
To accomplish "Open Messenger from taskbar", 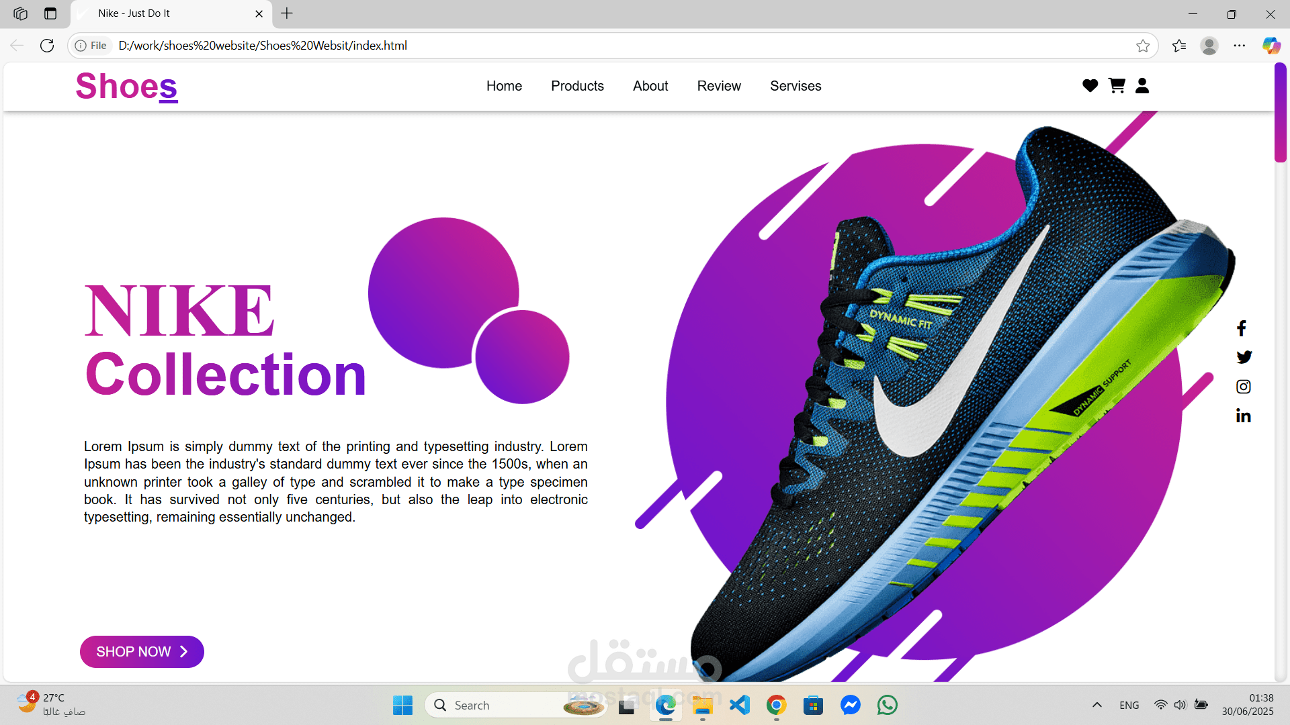I will 850,706.
